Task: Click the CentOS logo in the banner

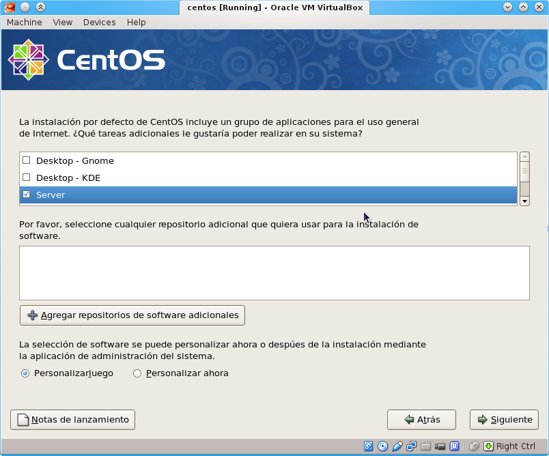Action: point(86,60)
